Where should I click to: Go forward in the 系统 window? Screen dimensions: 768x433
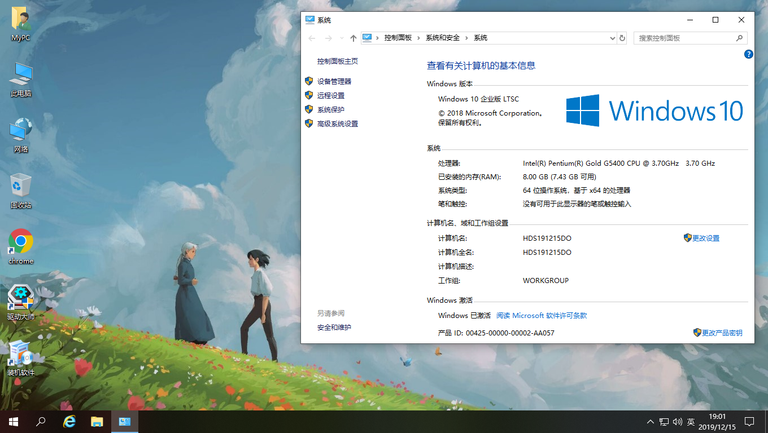click(329, 38)
